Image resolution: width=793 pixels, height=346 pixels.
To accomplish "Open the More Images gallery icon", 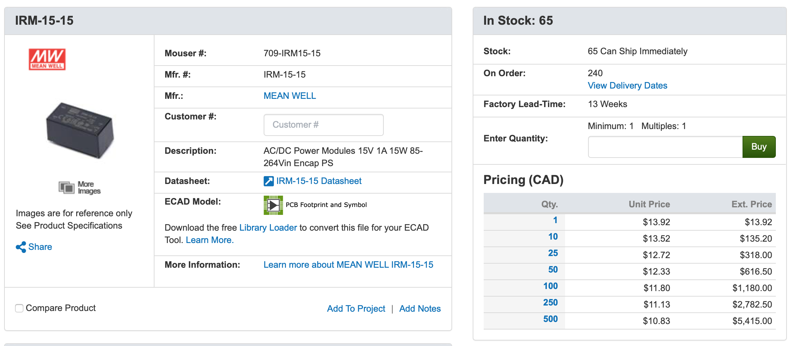I will pos(67,187).
